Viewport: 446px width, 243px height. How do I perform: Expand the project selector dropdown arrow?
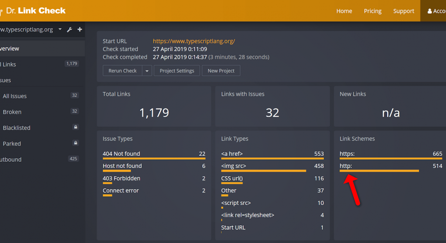pos(60,29)
